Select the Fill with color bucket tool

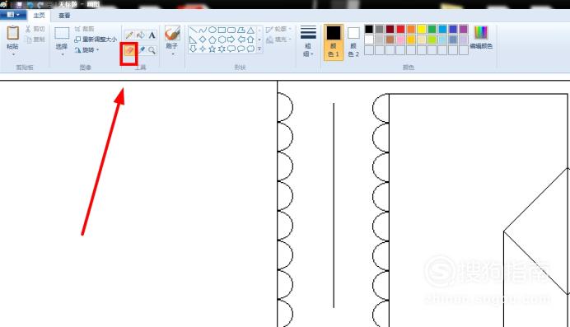point(141,35)
